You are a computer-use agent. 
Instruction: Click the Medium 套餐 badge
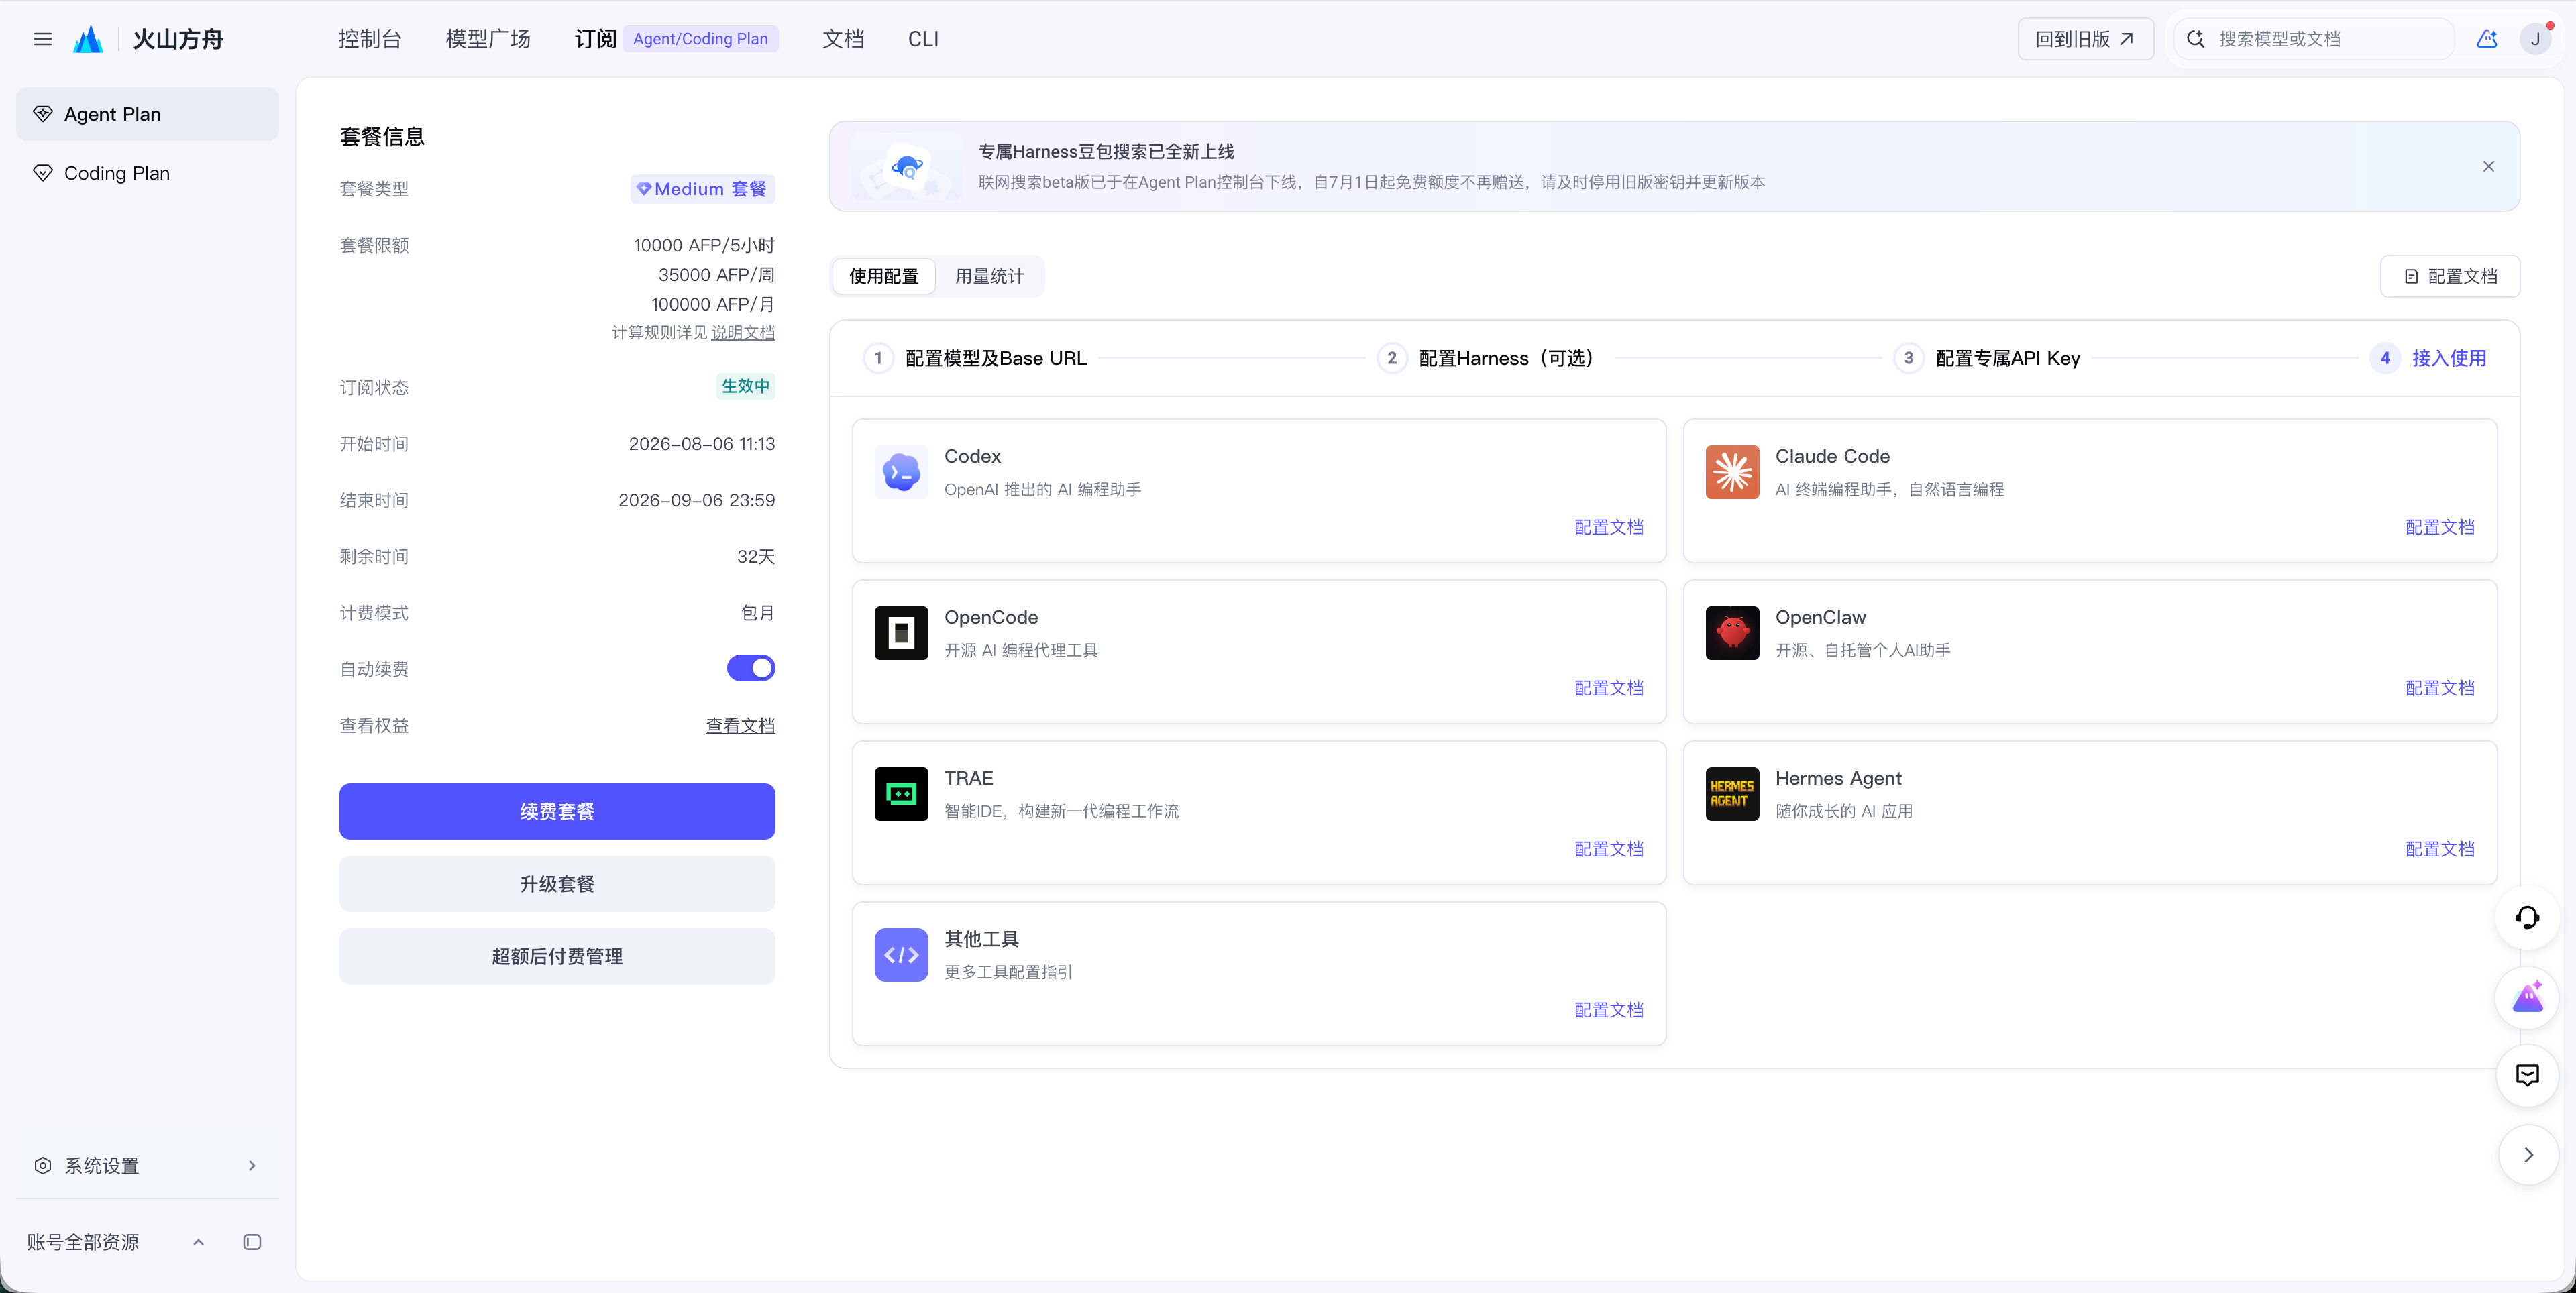pos(702,189)
